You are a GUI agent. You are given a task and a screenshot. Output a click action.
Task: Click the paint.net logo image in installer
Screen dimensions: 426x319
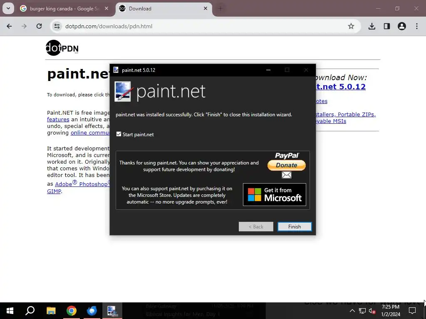(160, 91)
